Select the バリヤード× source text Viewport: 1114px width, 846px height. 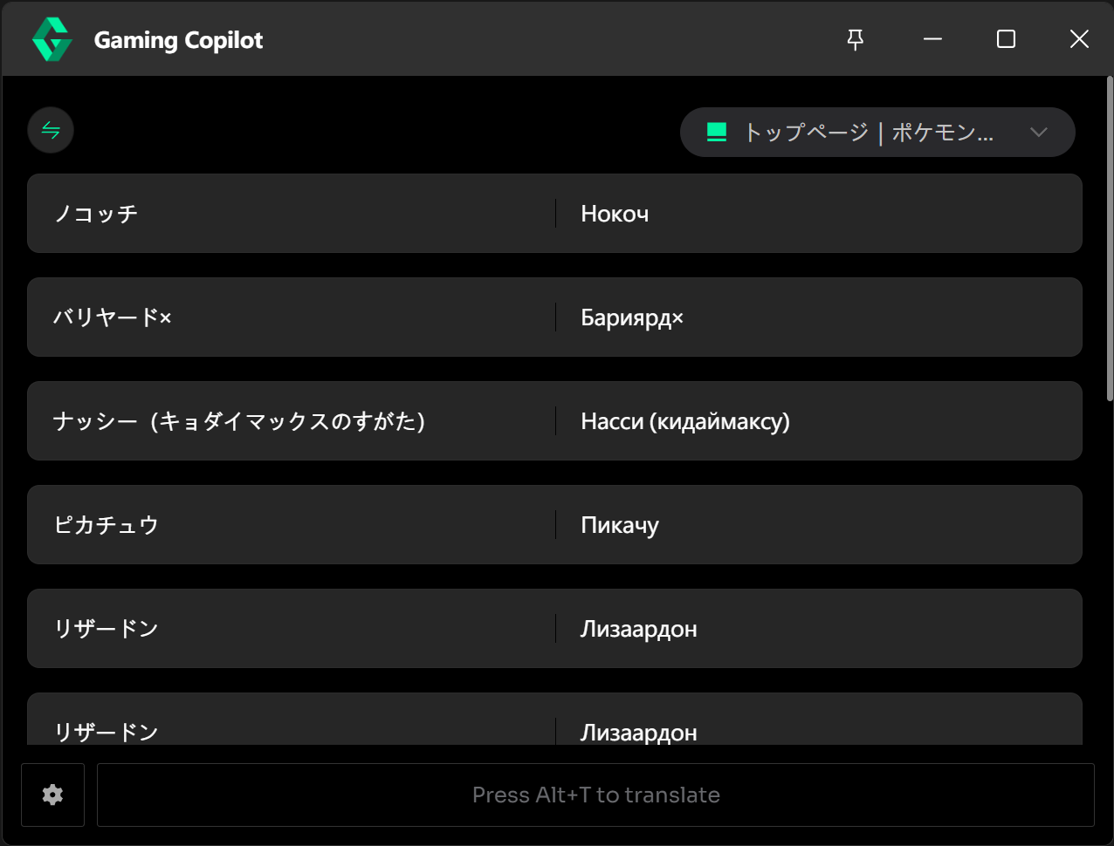point(113,317)
